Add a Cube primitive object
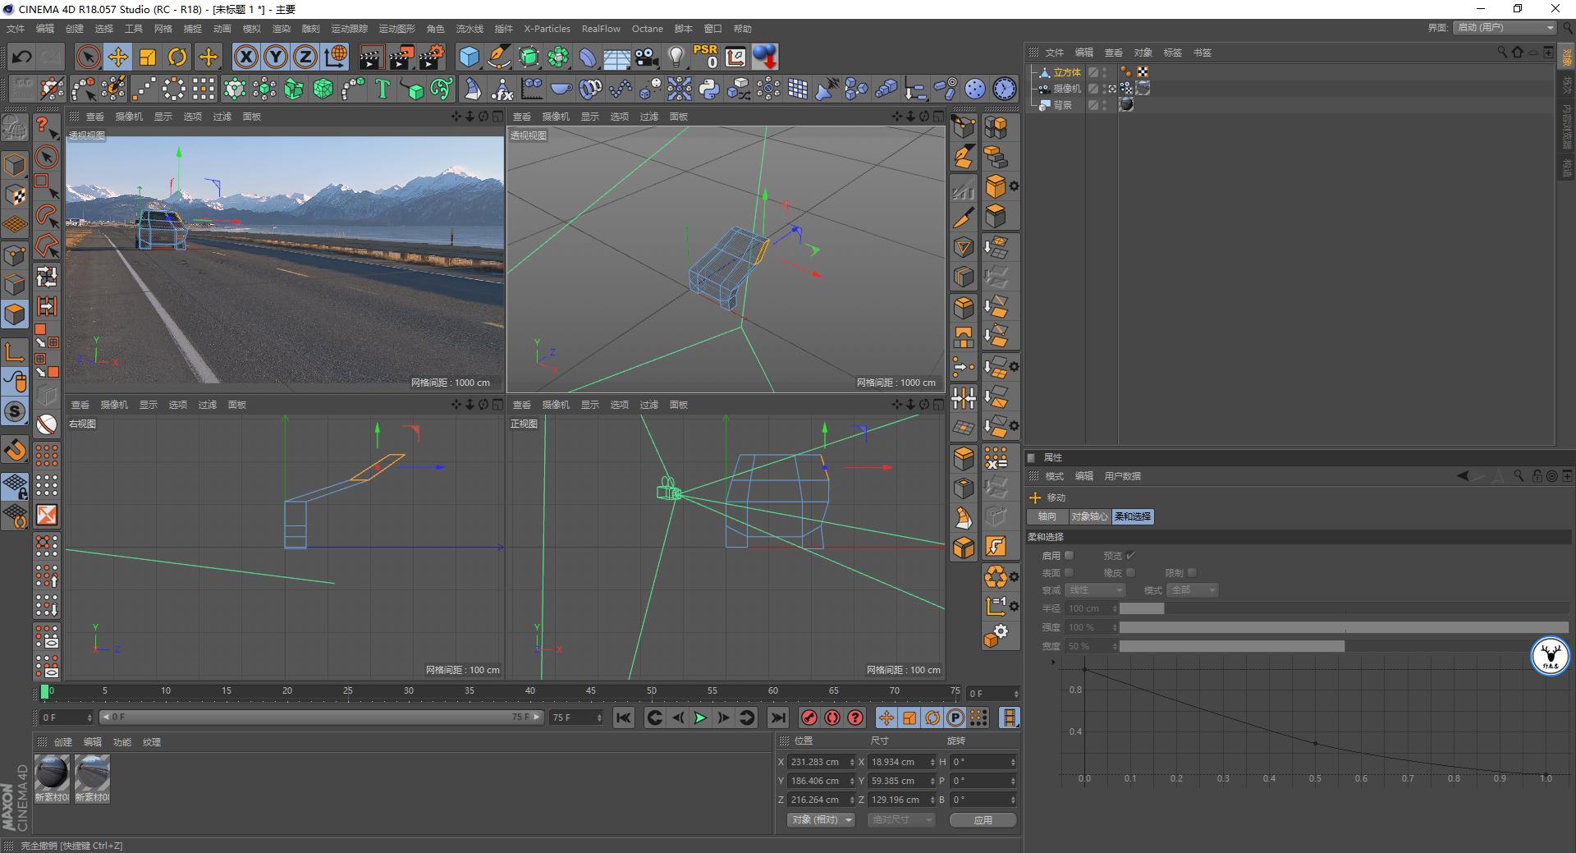Image resolution: width=1576 pixels, height=853 pixels. (x=469, y=57)
